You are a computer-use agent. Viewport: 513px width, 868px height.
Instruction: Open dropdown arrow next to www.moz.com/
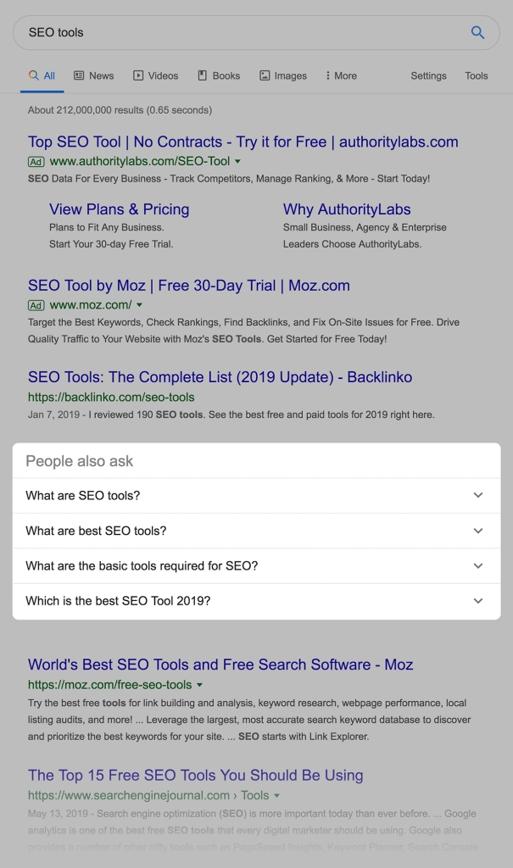tap(139, 305)
